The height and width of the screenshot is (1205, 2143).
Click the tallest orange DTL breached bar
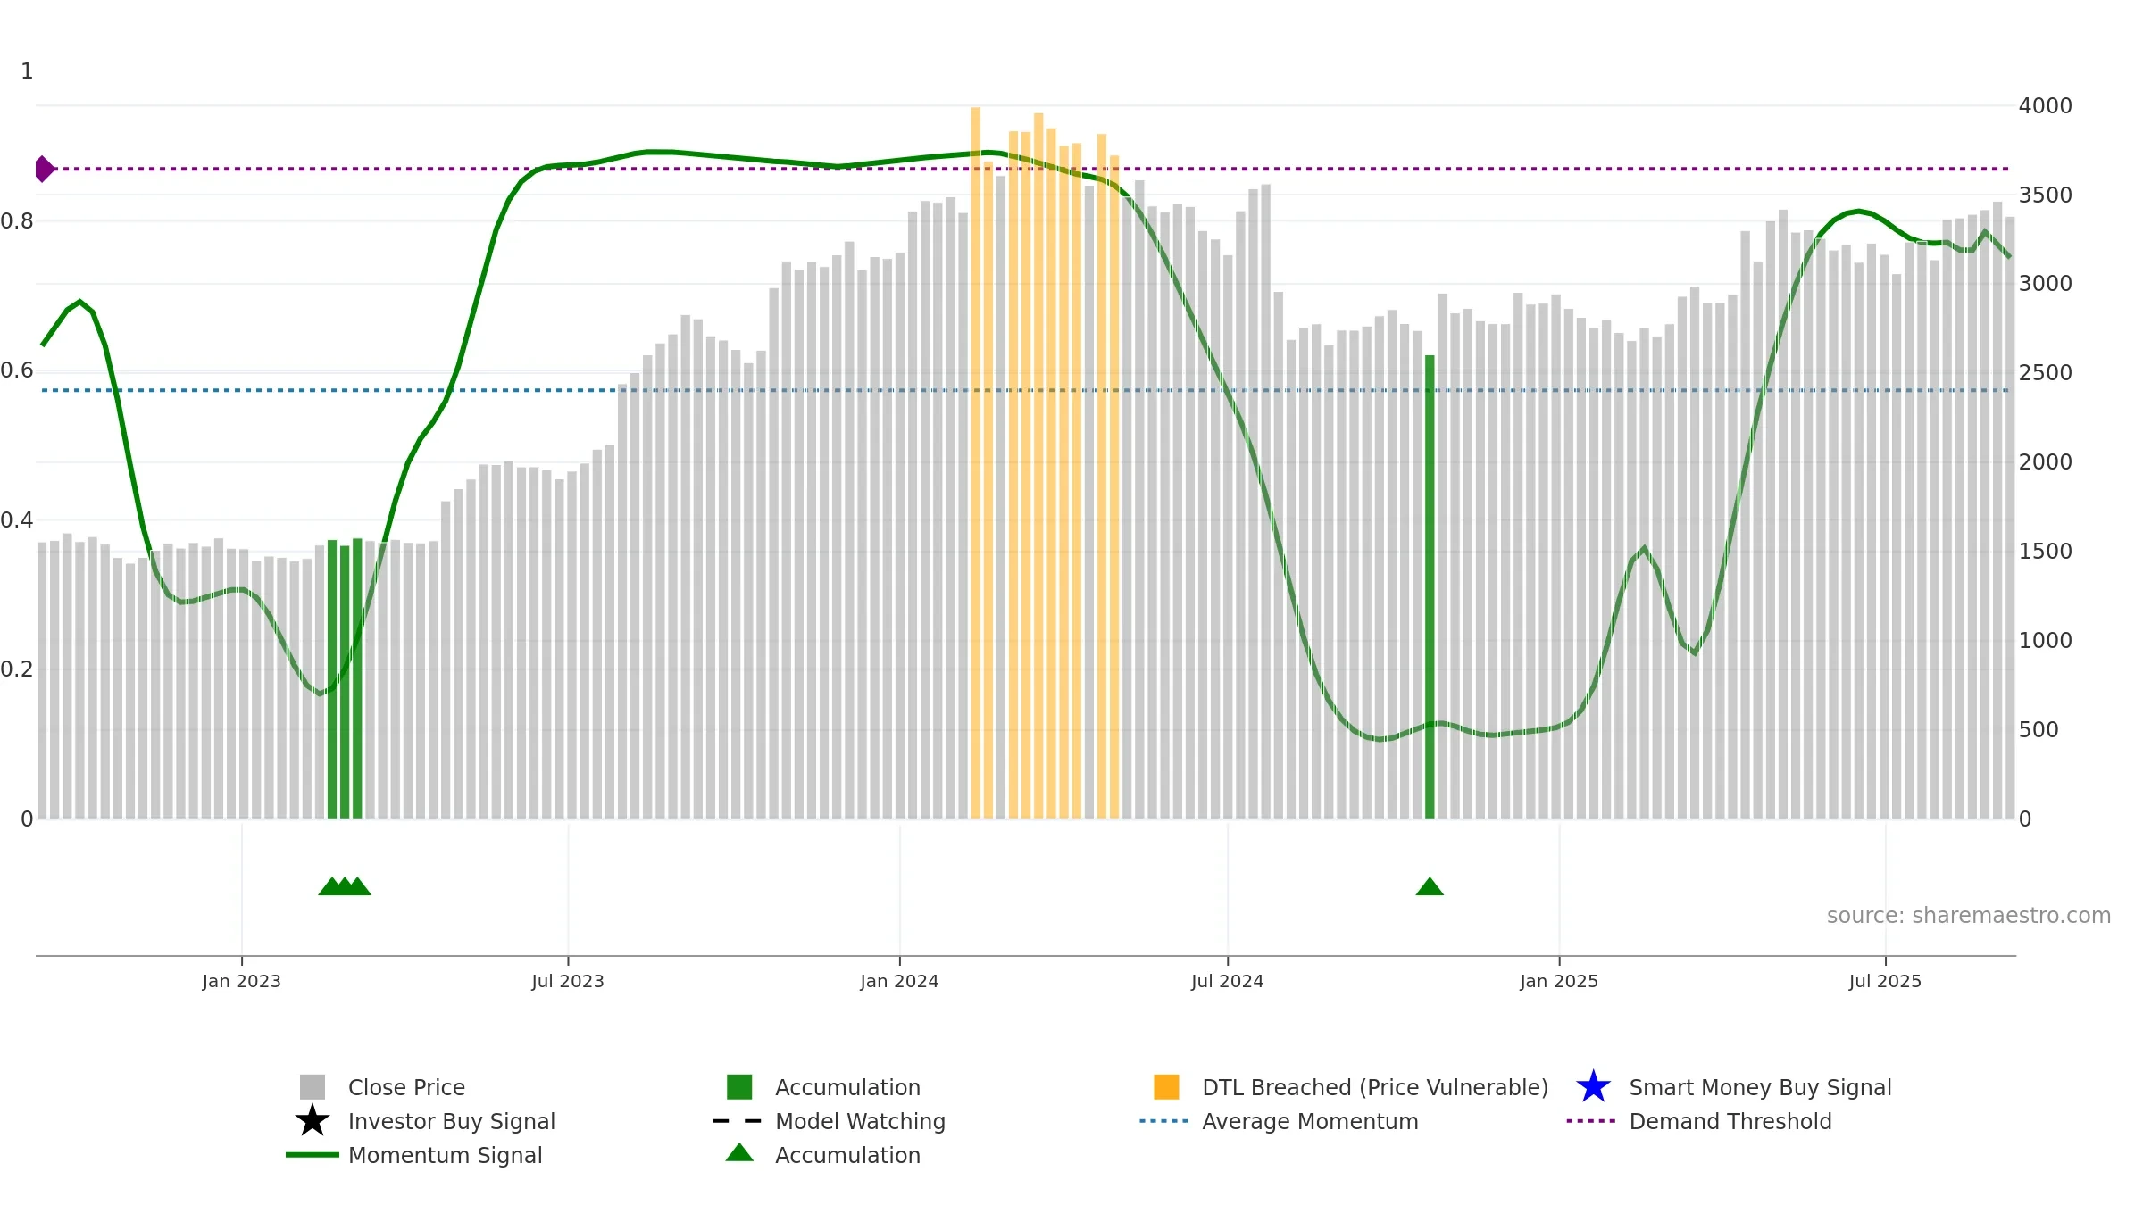976,462
